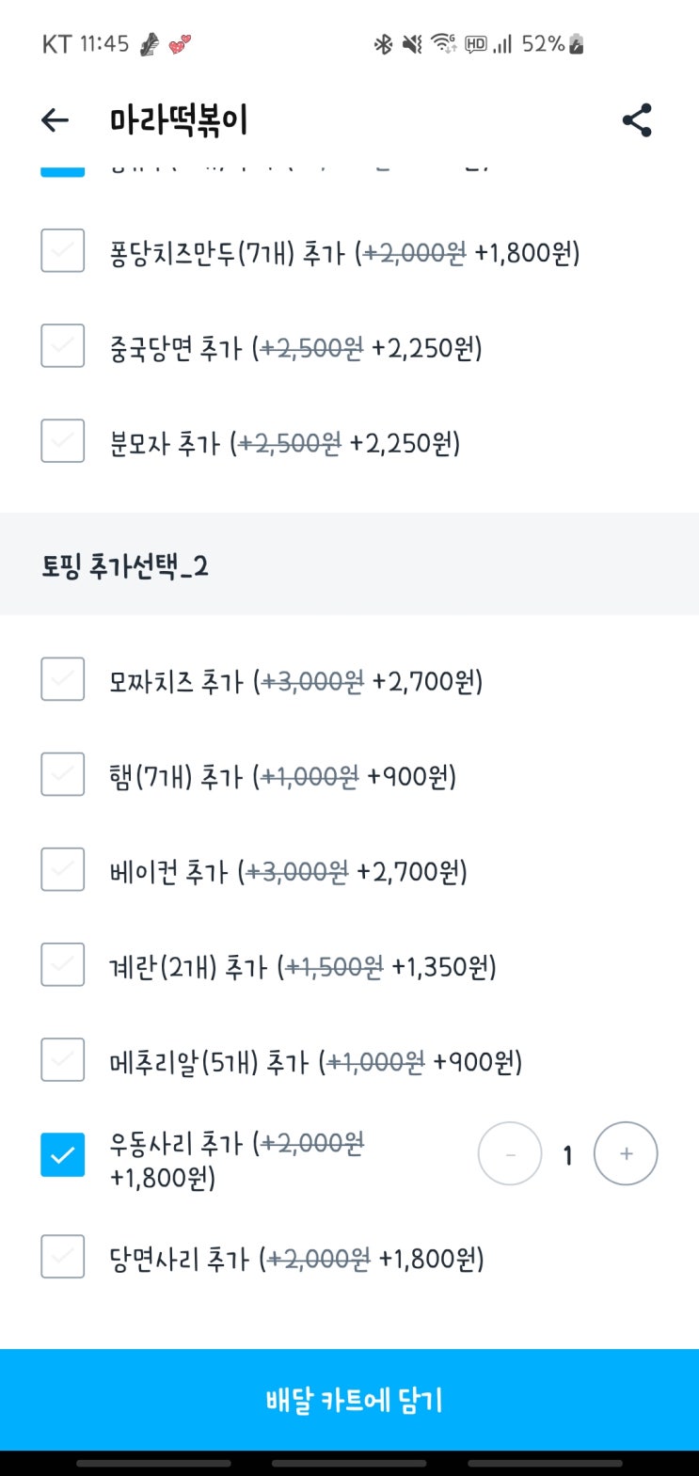Uncheck the 우동사리 추가 checkbox

[x=63, y=1155]
